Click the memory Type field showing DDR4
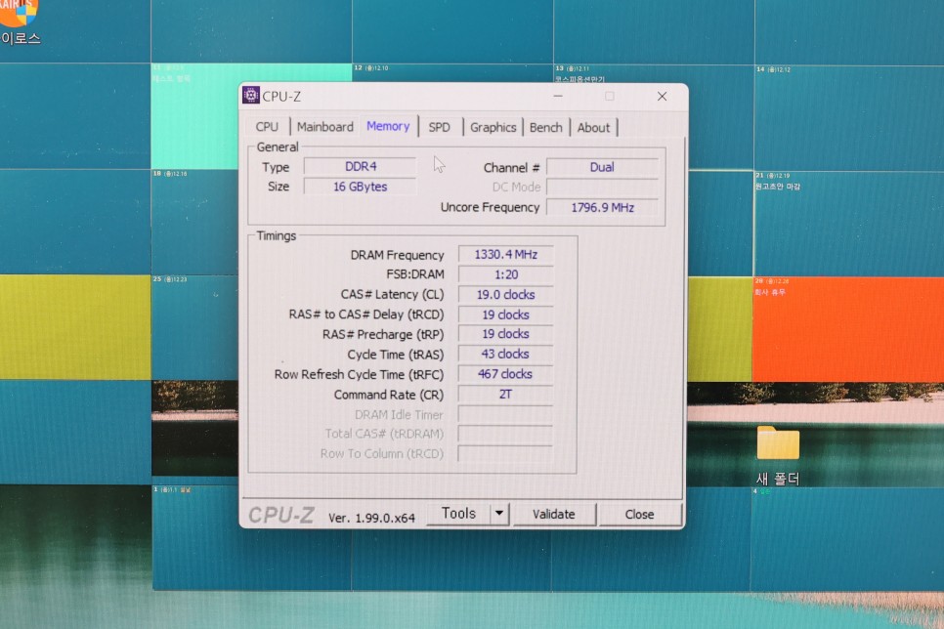 (x=360, y=166)
